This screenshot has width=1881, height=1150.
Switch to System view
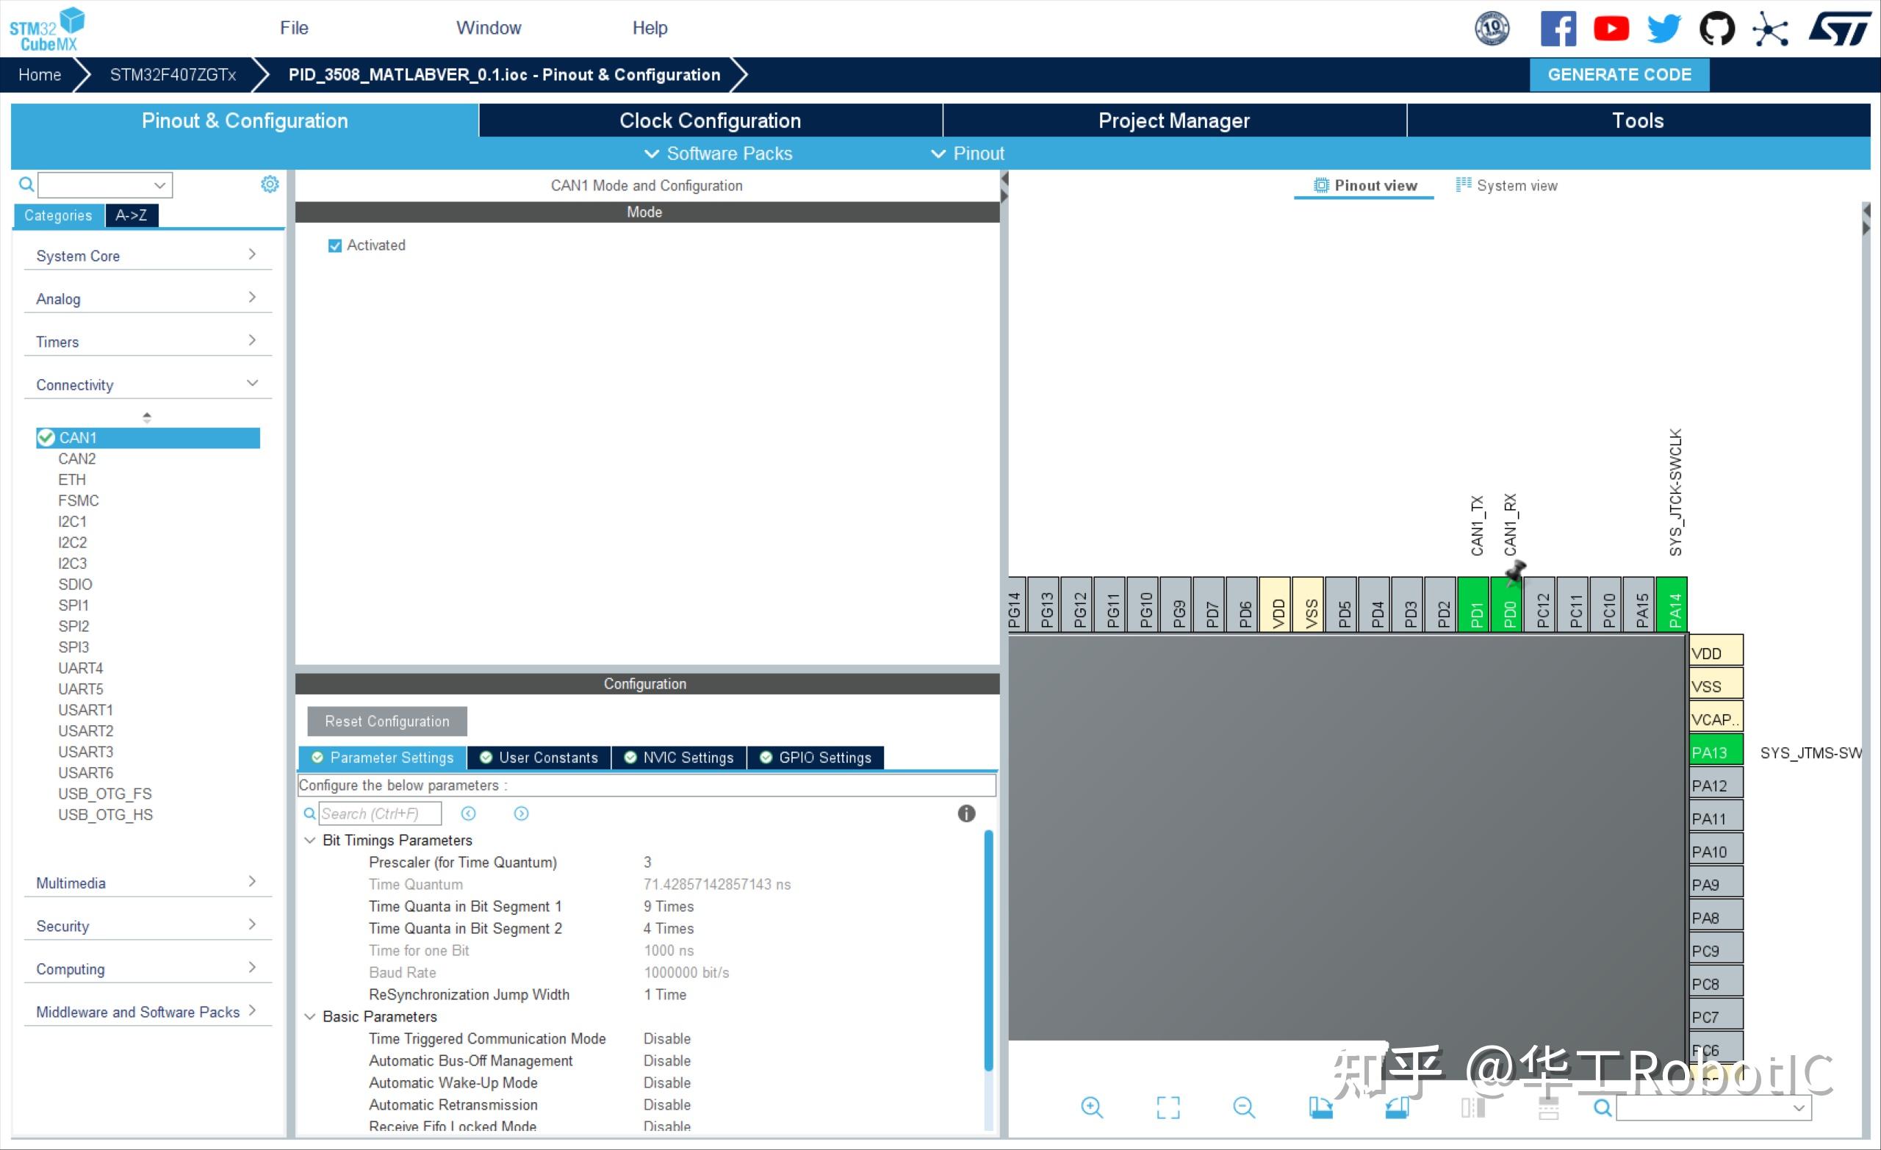pyautogui.click(x=1506, y=186)
